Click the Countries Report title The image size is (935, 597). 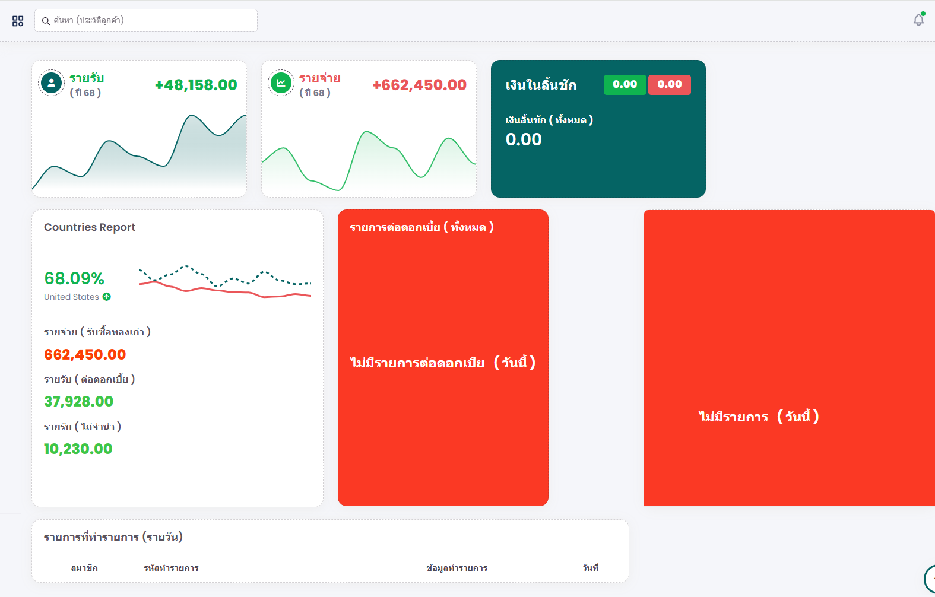pyautogui.click(x=90, y=227)
